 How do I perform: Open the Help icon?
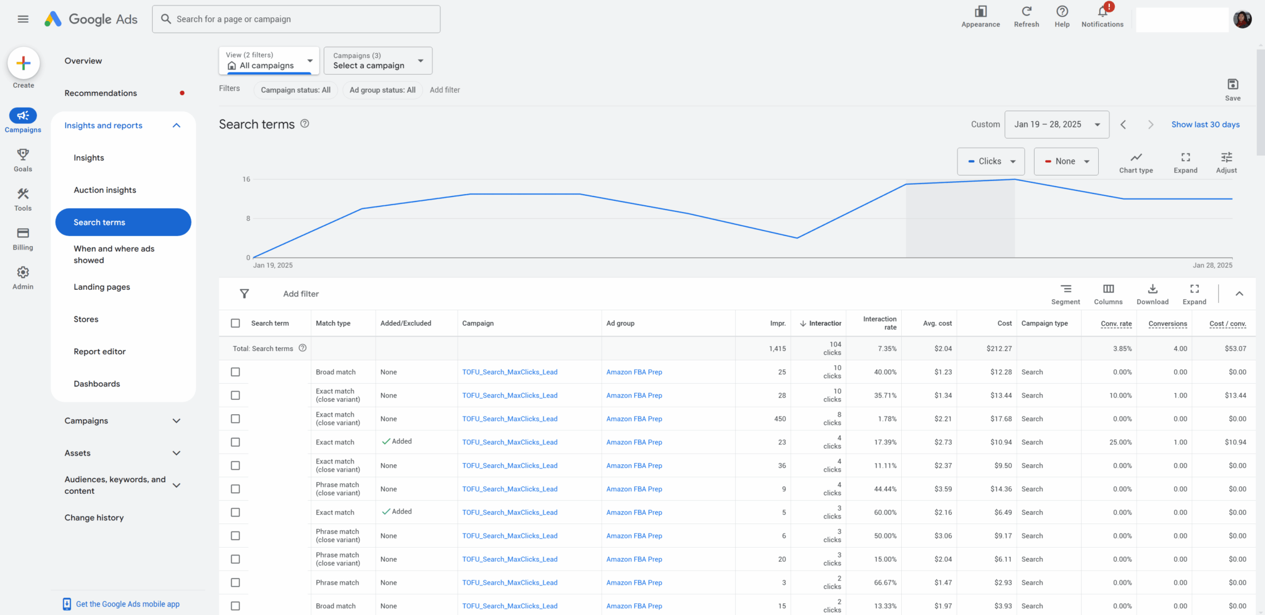click(x=1062, y=12)
